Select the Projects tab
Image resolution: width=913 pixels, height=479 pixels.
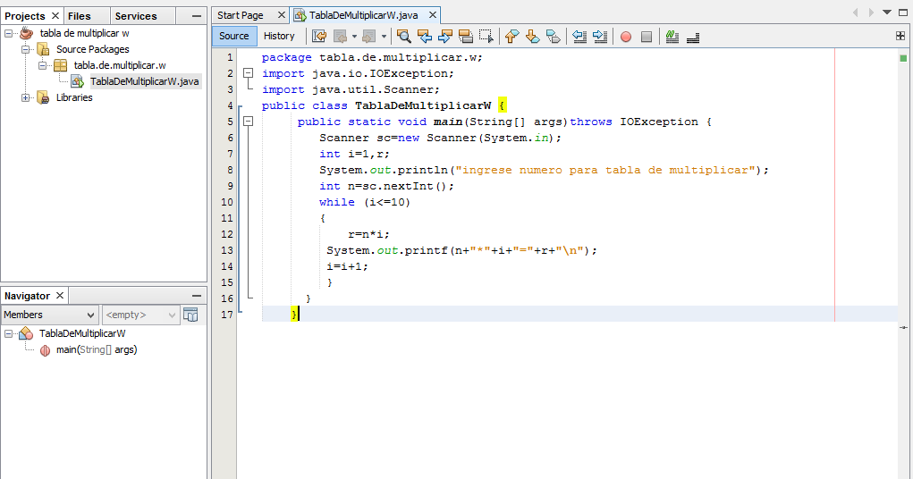24,16
